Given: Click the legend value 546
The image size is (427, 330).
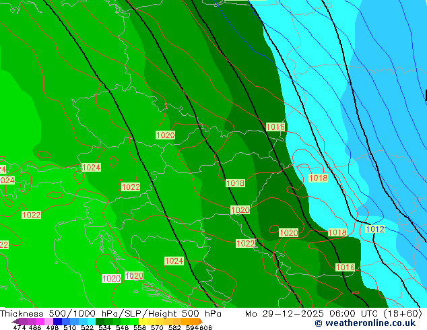Looking at the screenshot, I should [x=123, y=327].
